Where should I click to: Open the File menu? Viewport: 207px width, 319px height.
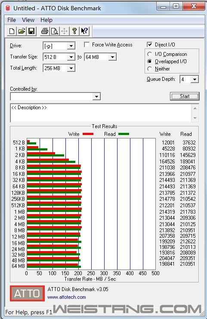click(x=12, y=20)
